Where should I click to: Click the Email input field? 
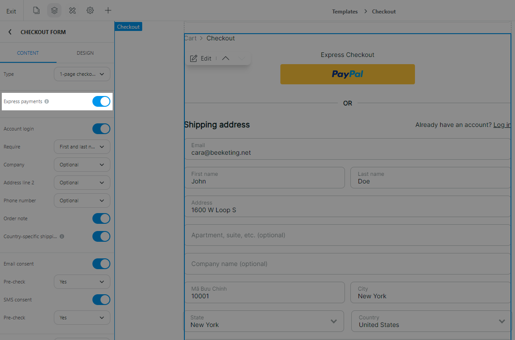[348, 149]
